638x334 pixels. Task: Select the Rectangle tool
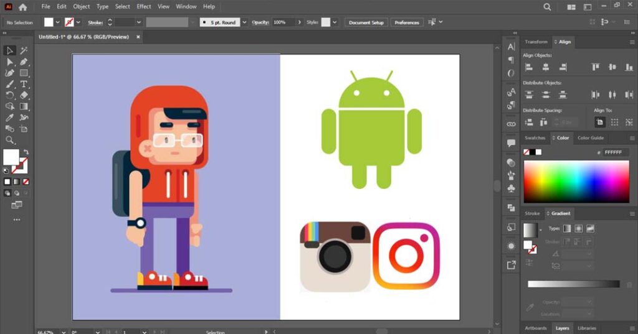tap(24, 73)
